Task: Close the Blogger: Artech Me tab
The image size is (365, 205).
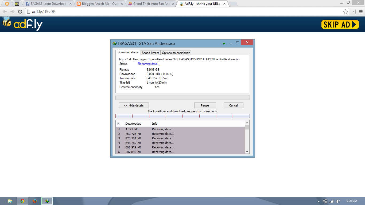Action: tap(122, 4)
